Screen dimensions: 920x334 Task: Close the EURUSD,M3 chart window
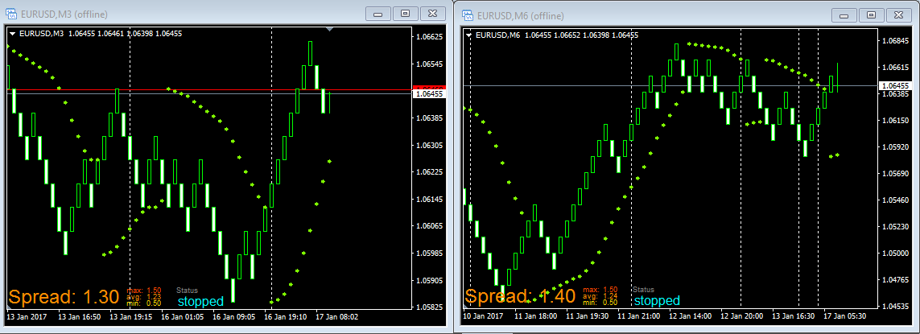pos(432,13)
